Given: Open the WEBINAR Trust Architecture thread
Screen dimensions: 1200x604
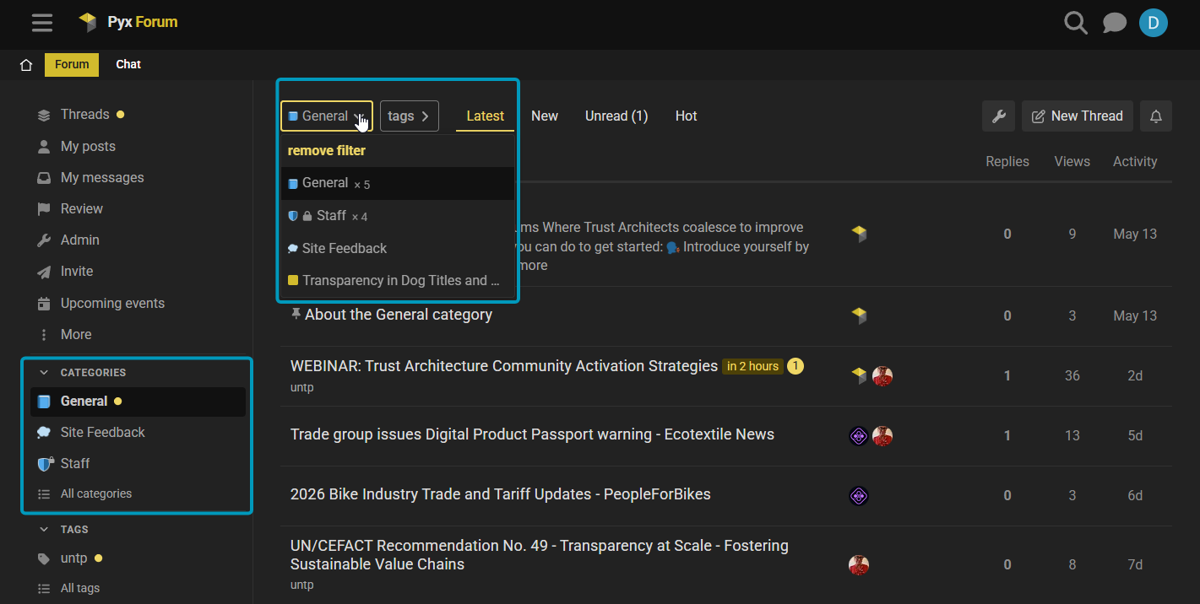Looking at the screenshot, I should (x=503, y=366).
